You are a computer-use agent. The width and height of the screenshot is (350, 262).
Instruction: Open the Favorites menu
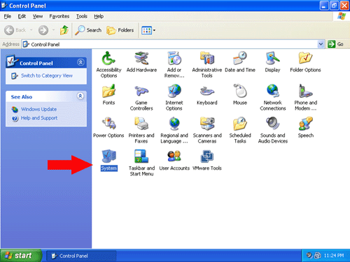tap(59, 16)
